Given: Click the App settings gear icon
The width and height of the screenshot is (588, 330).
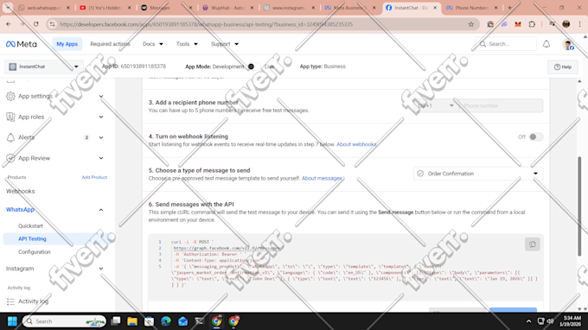Looking at the screenshot, I should pos(10,96).
